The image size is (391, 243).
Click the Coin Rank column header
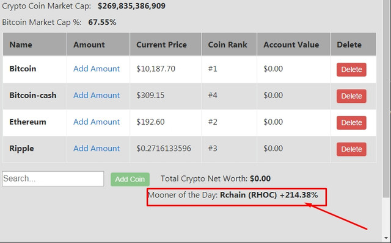tap(229, 44)
